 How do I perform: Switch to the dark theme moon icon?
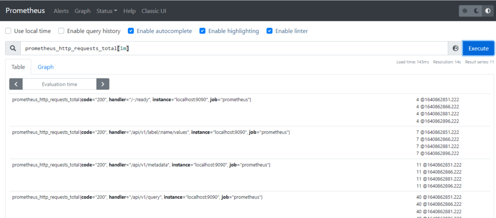click(x=477, y=11)
